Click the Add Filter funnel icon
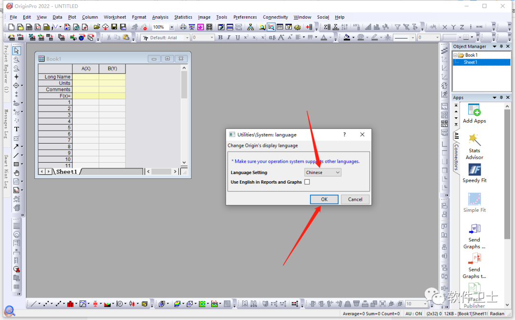515x320 pixels. (x=397, y=27)
